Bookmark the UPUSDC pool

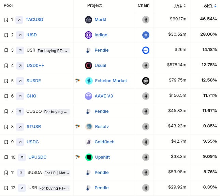coord(6,157)
